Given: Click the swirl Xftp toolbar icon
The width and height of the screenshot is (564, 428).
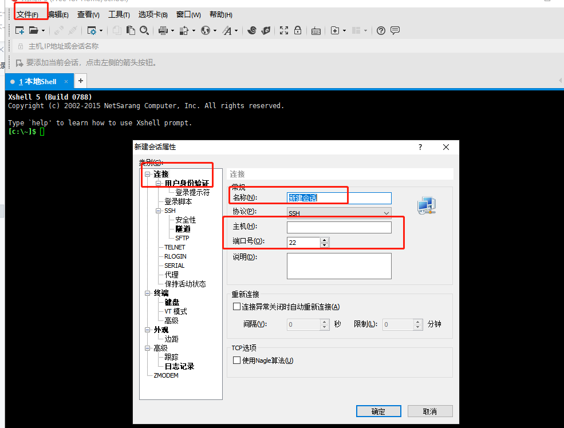Looking at the screenshot, I should 252,30.
